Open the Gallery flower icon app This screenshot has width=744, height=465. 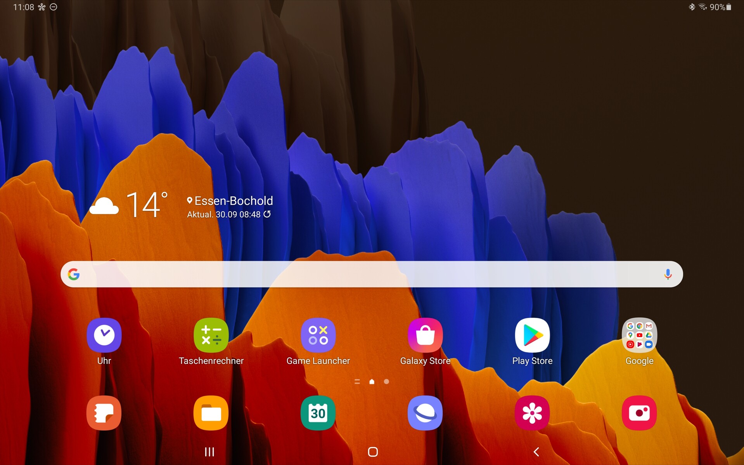(532, 413)
